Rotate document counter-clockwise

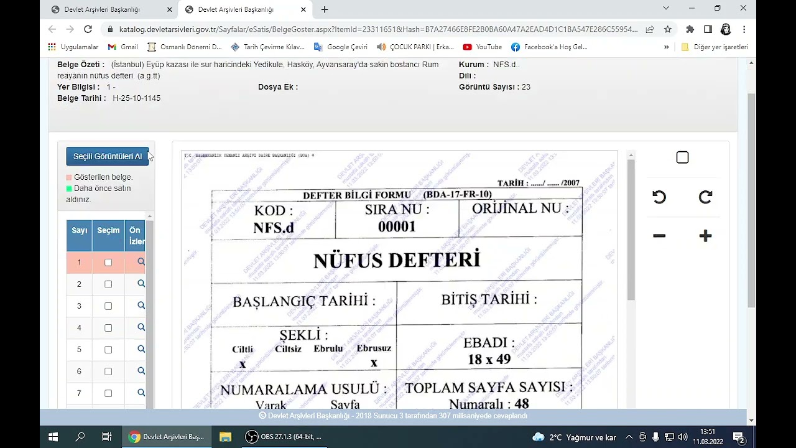click(x=659, y=197)
